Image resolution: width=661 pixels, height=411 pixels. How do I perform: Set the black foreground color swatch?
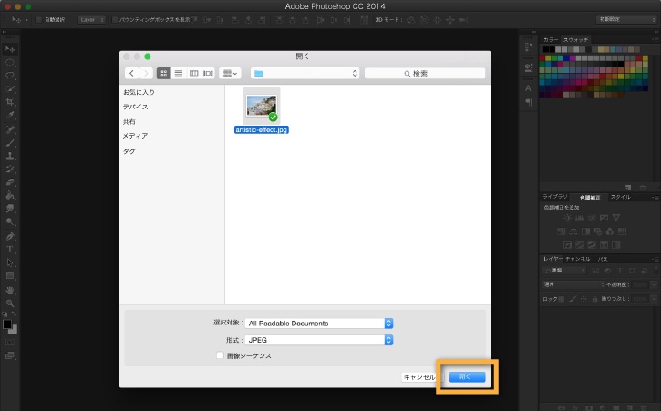coord(7,324)
